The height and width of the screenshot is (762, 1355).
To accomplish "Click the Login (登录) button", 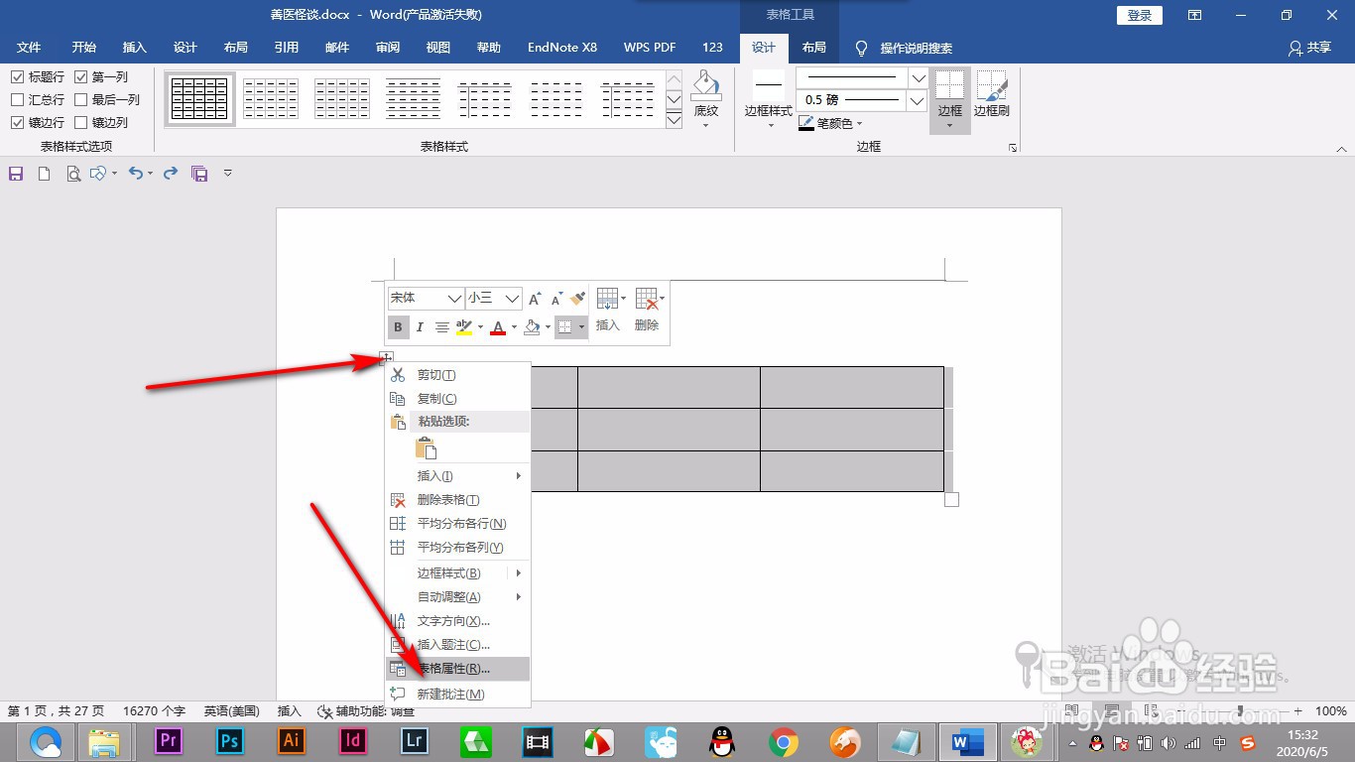I will tap(1140, 15).
